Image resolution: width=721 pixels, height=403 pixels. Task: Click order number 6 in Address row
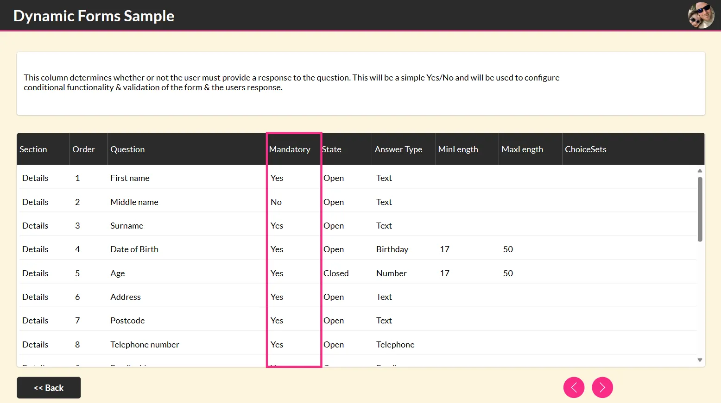[x=77, y=297]
